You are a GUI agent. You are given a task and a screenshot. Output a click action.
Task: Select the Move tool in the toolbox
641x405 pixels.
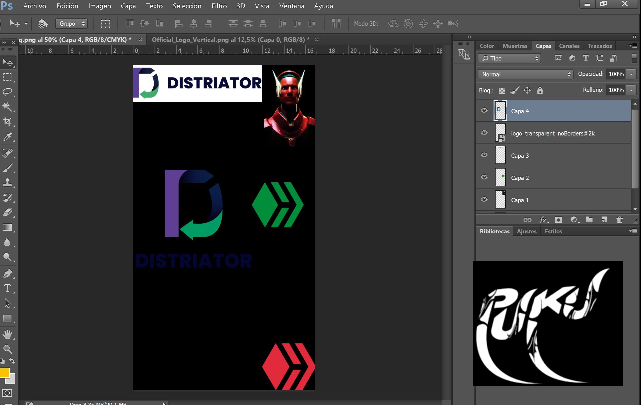click(x=7, y=62)
